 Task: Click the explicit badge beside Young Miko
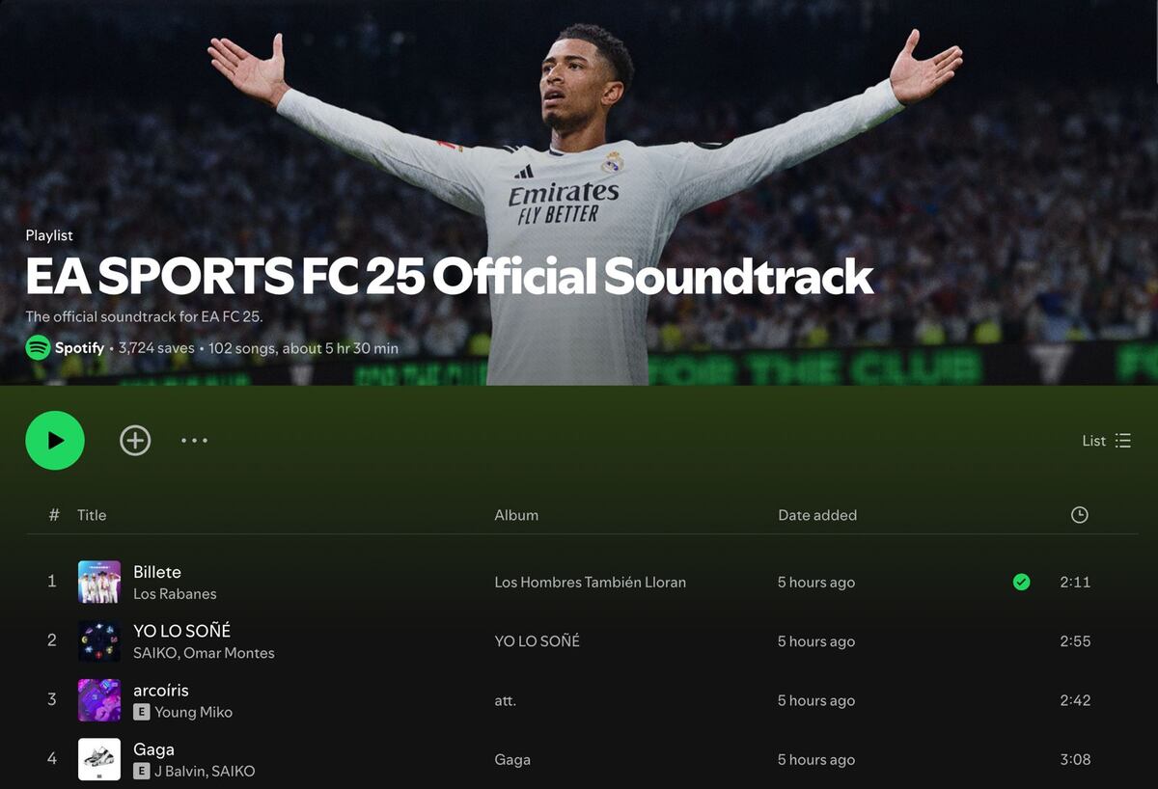pyautogui.click(x=143, y=712)
